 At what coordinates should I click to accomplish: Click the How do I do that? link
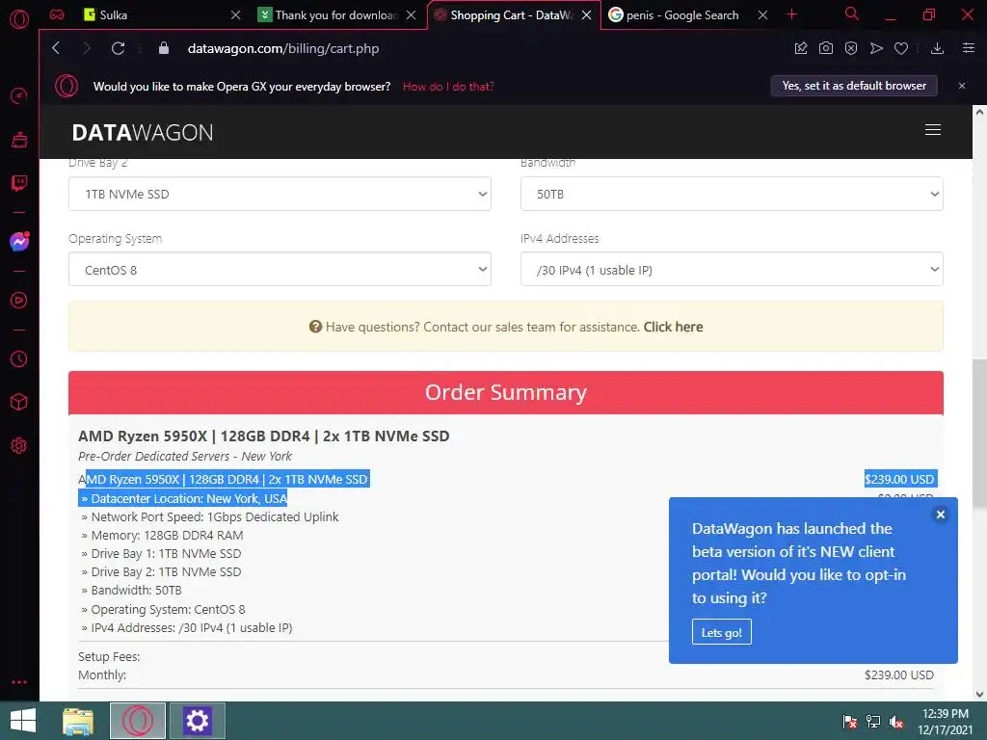[x=448, y=87]
